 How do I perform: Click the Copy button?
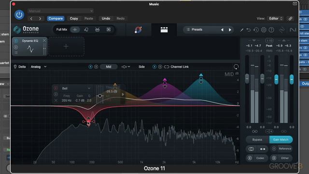click(x=74, y=18)
